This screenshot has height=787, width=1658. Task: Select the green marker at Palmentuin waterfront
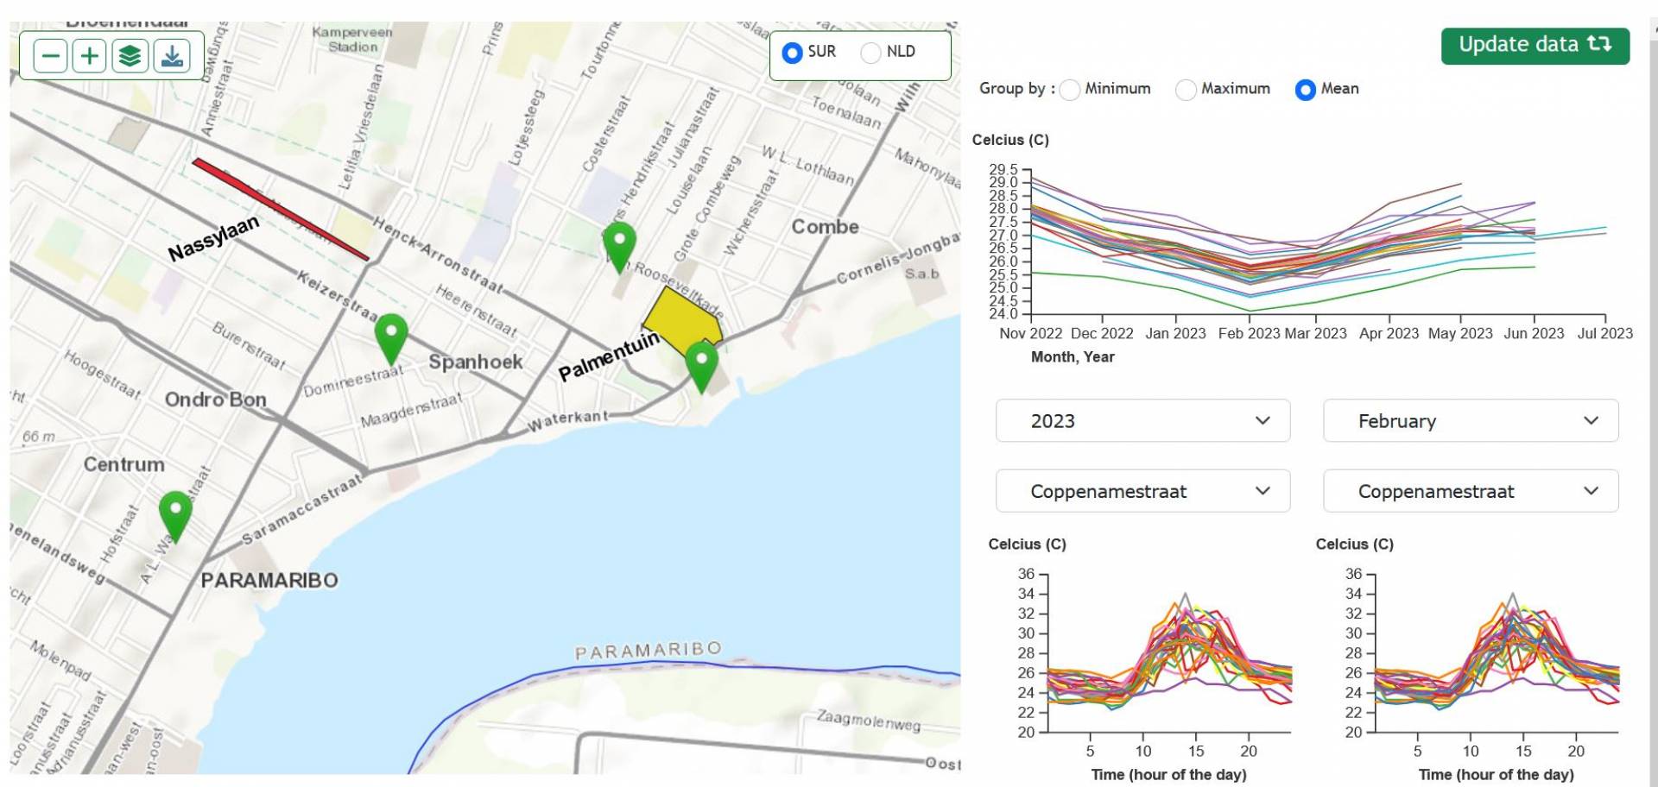(x=702, y=366)
